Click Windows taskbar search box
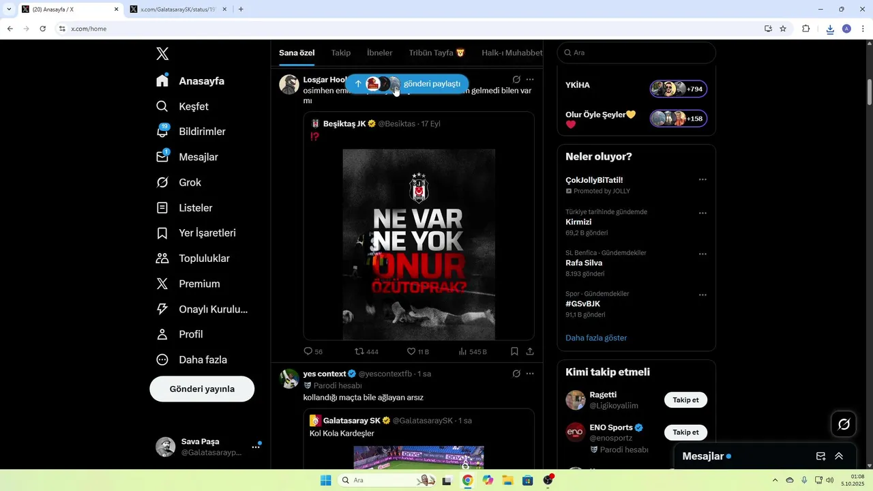 click(x=386, y=480)
